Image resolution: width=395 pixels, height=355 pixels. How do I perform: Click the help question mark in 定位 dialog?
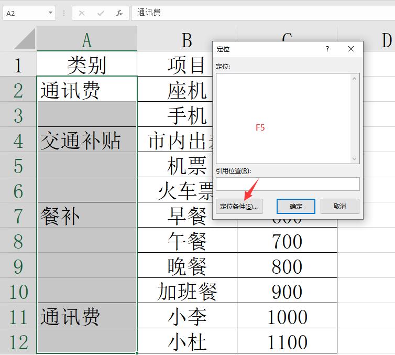[x=327, y=49]
